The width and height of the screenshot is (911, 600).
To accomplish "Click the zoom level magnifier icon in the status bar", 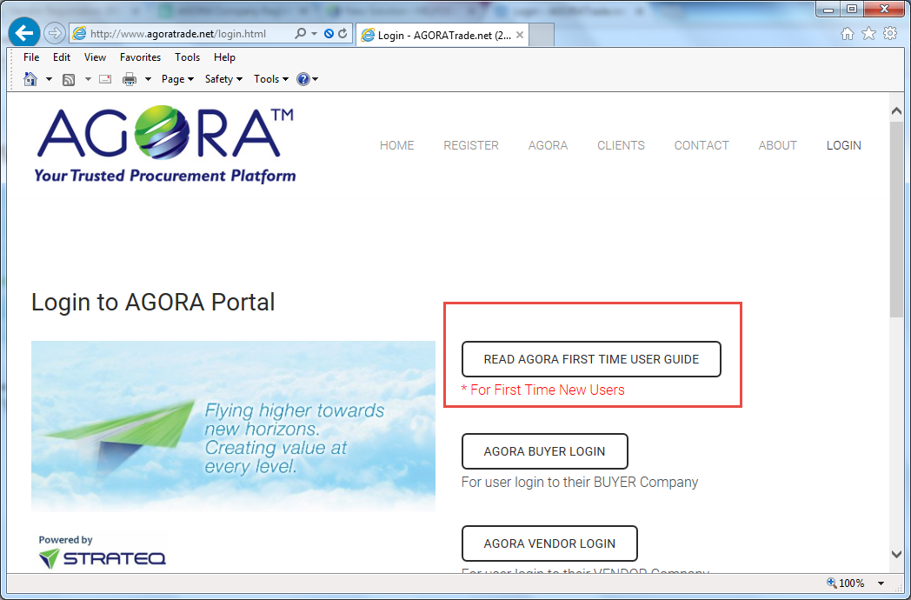I will 831,583.
